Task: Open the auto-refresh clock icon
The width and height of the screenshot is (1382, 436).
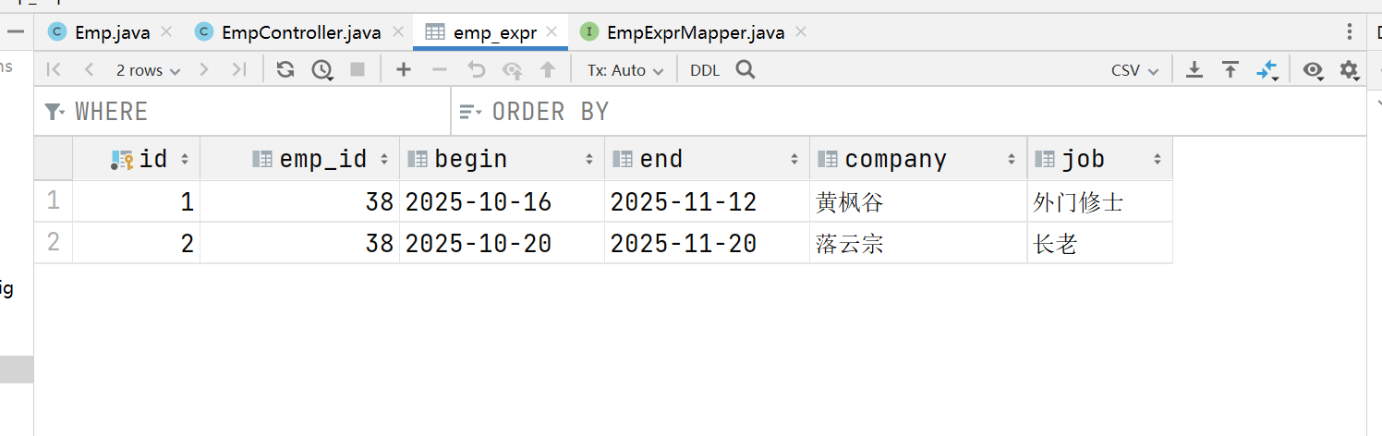Action: [321, 69]
